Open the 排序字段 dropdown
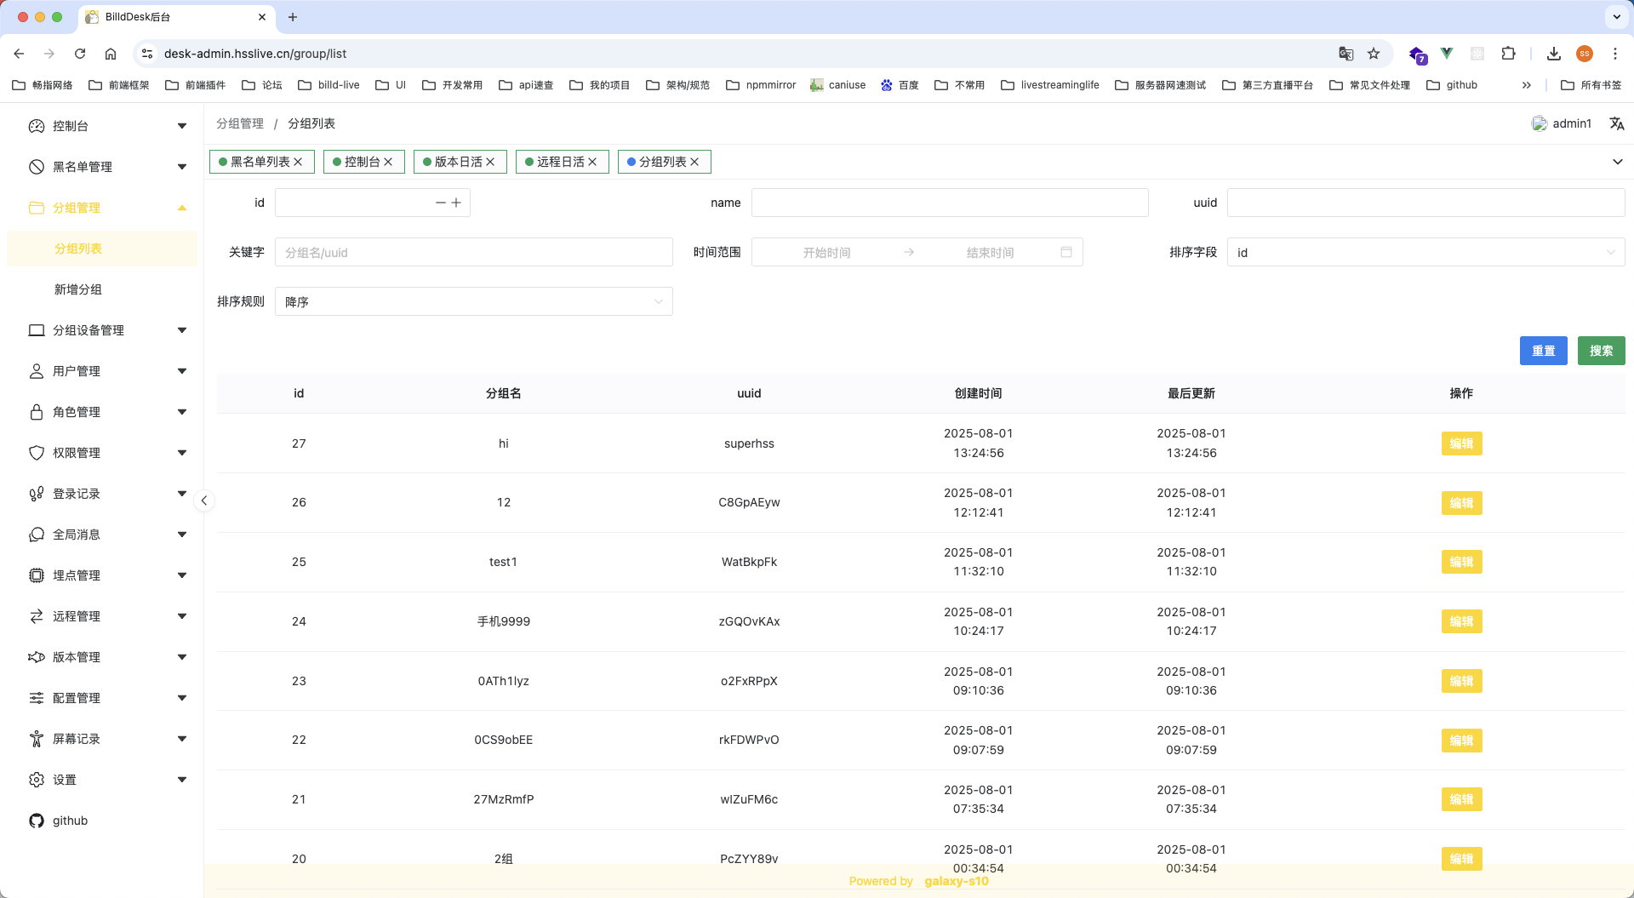 [1425, 252]
